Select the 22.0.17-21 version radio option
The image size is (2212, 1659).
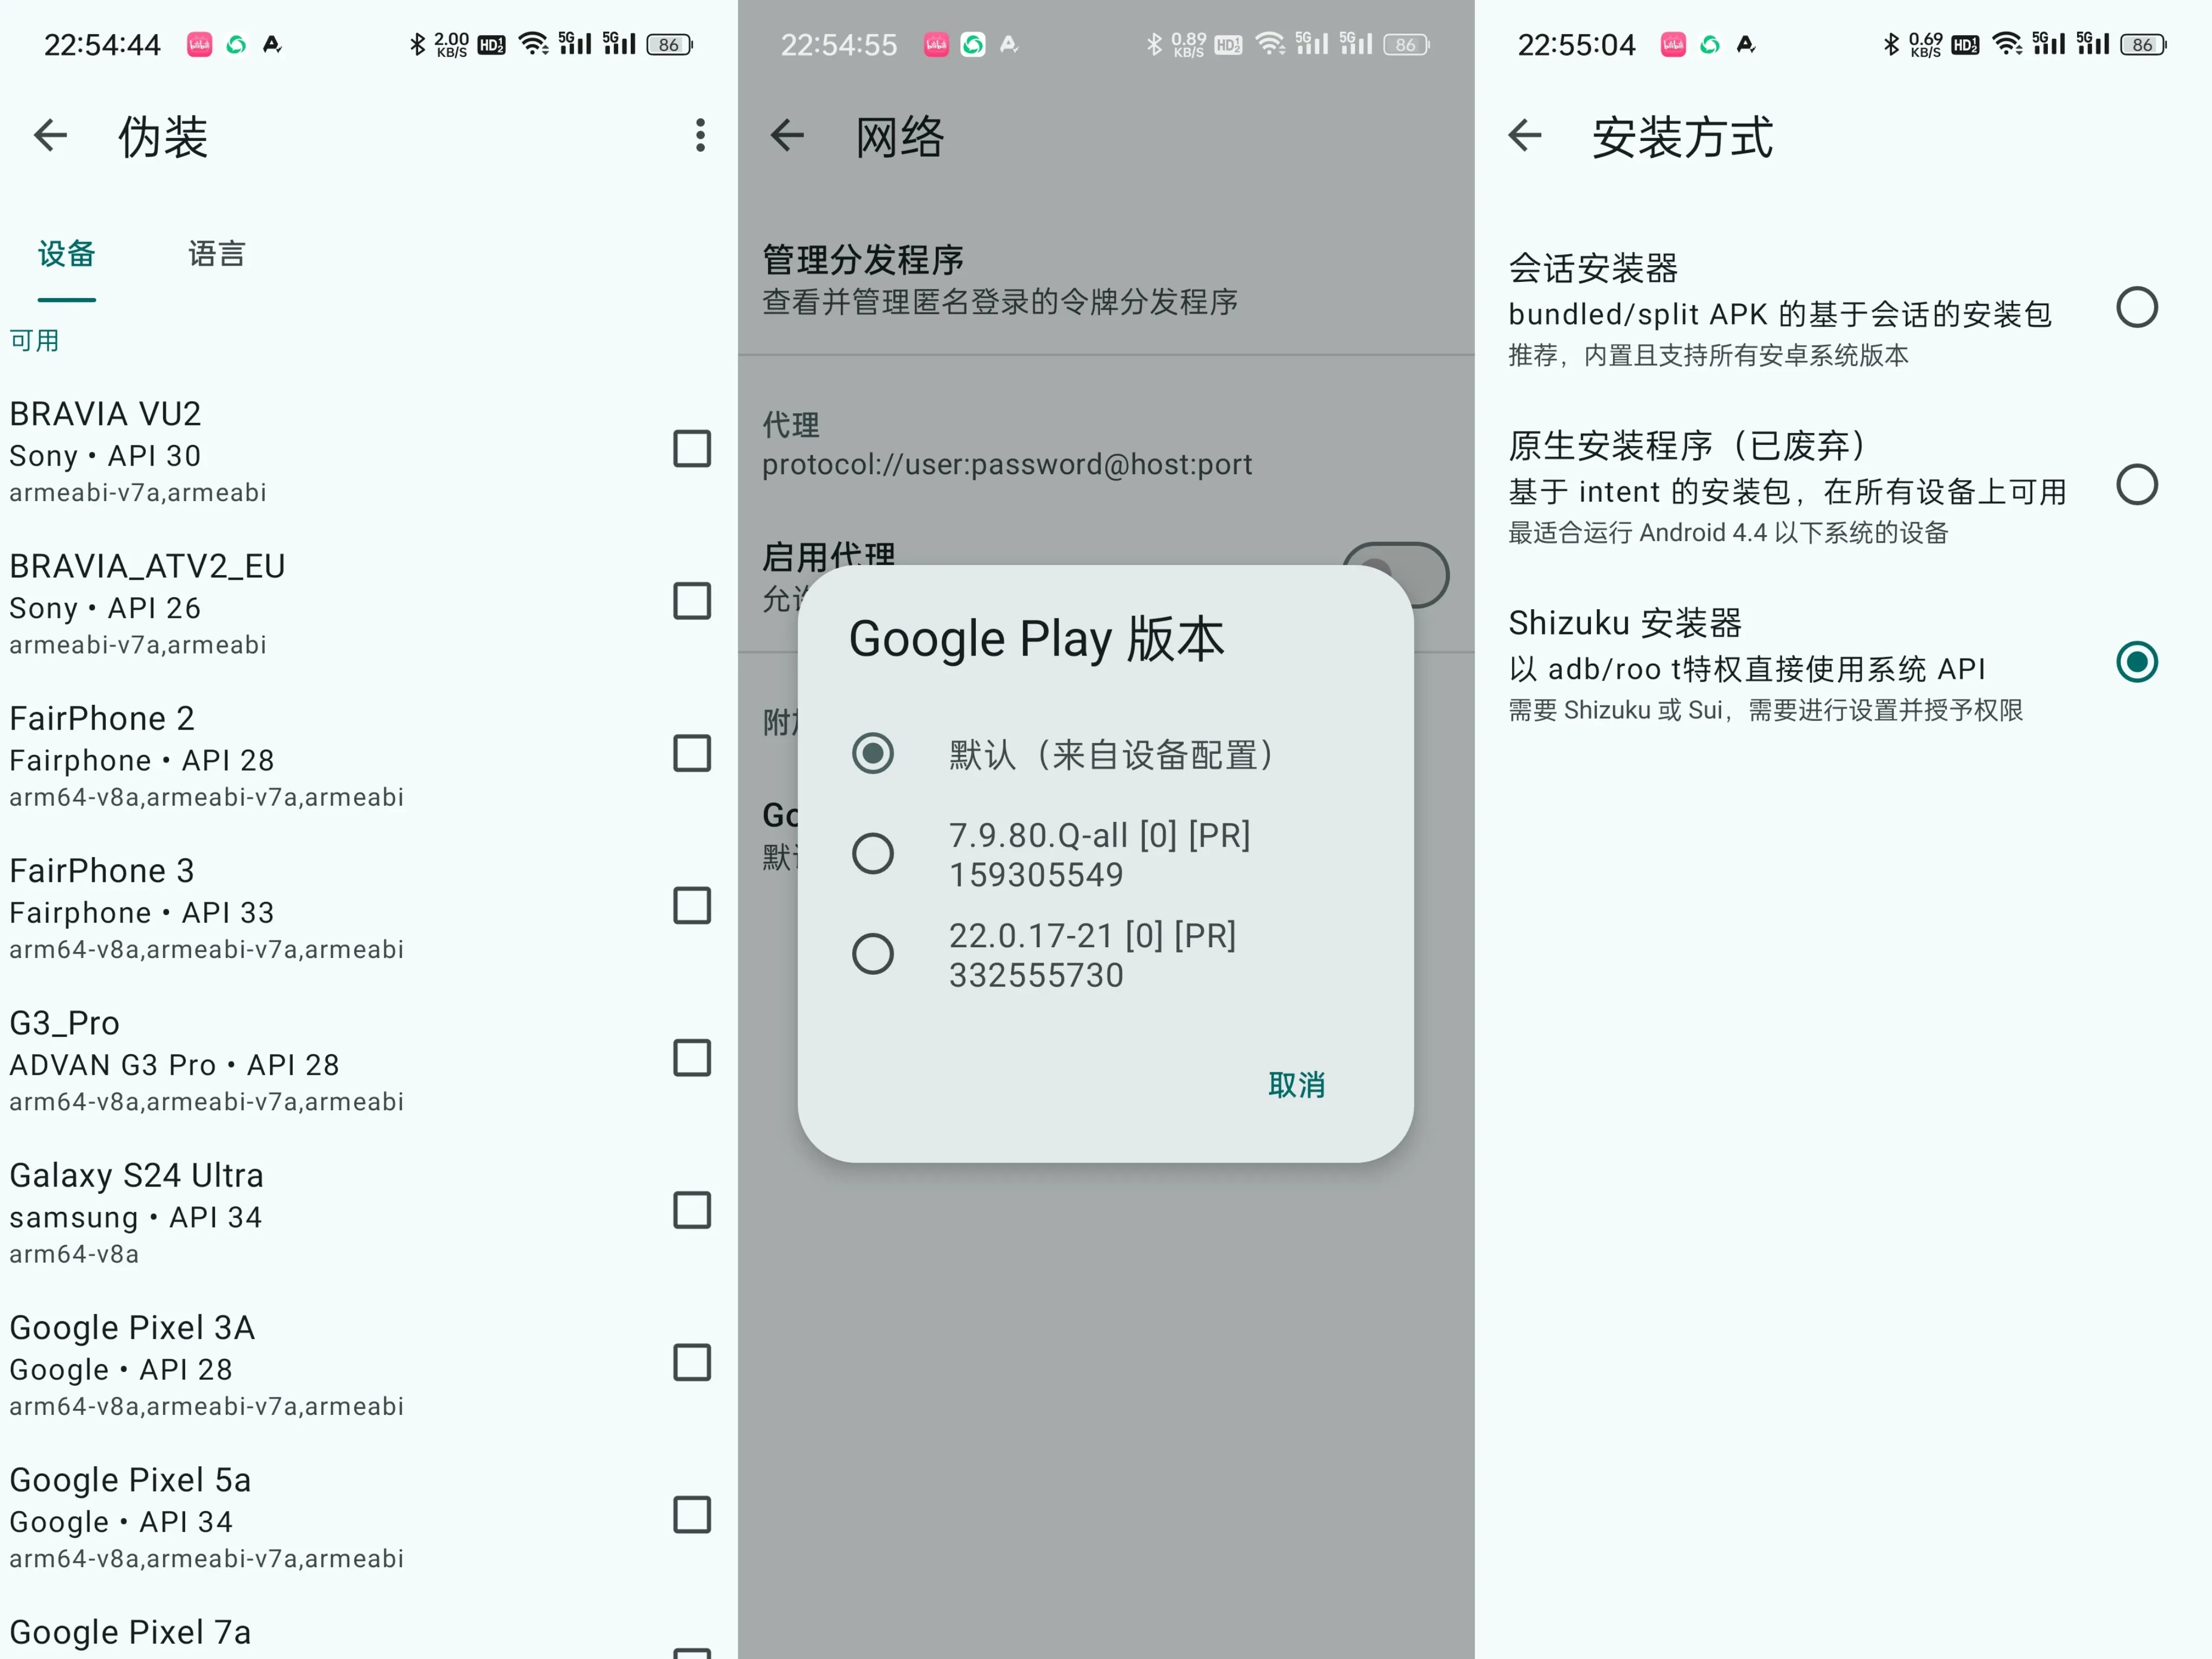pos(873,954)
